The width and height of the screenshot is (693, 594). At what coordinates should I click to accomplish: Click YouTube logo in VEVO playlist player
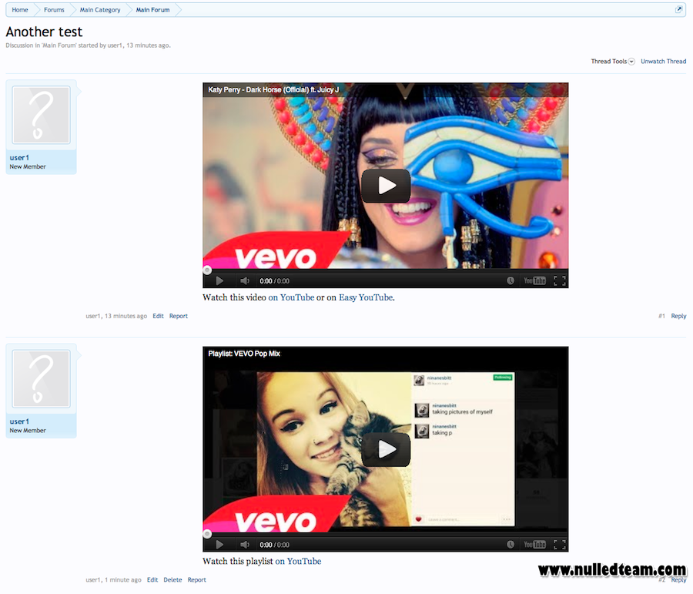click(x=535, y=545)
